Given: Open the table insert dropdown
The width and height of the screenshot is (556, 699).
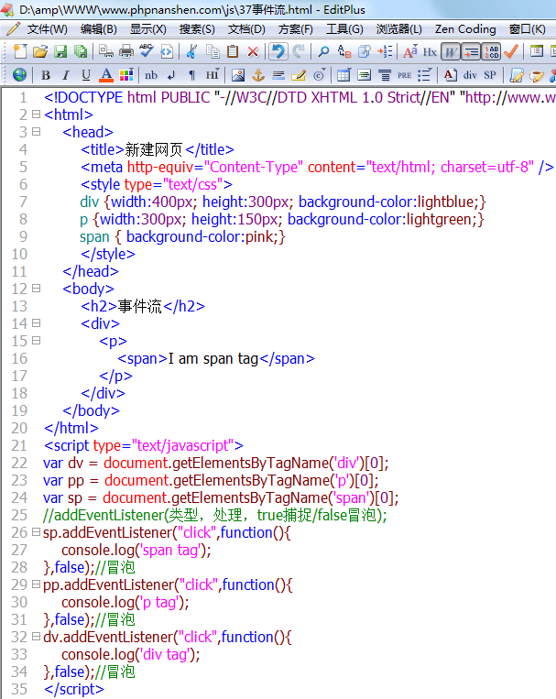Looking at the screenshot, I should point(343,75).
